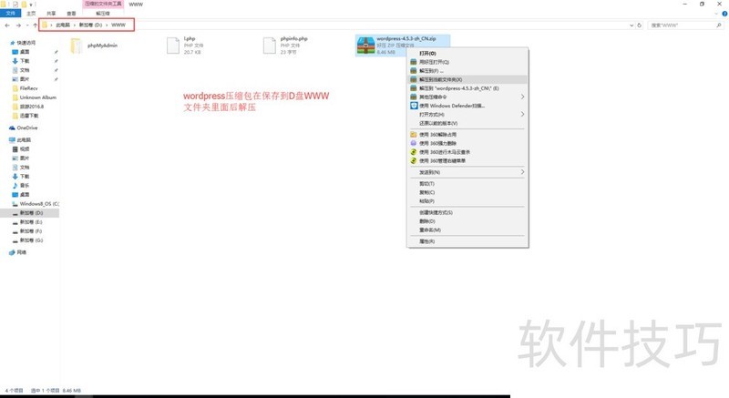
Task: Select 打开(O) in the context menu
Action: (x=467, y=54)
